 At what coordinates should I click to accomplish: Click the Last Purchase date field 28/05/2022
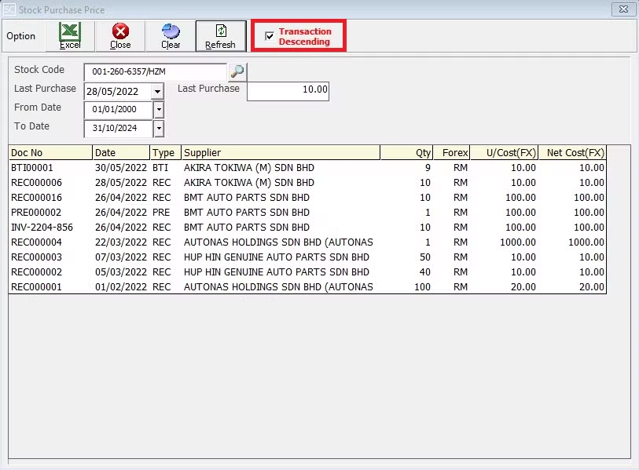pyautogui.click(x=118, y=91)
